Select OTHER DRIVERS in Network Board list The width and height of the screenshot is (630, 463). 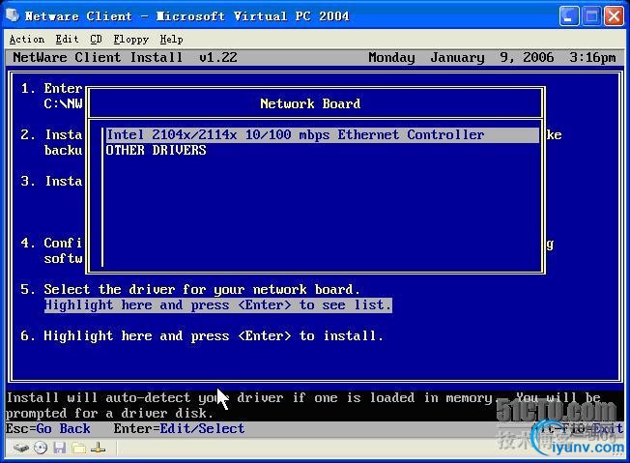pyautogui.click(x=156, y=151)
